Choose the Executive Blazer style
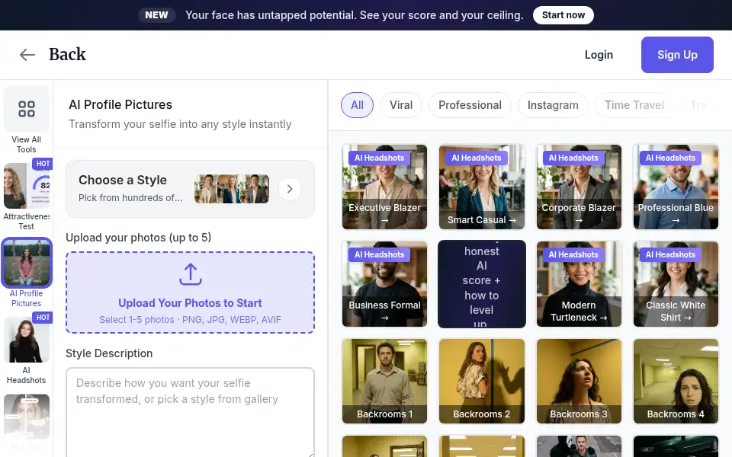Screen dimensions: 732x457 click(x=384, y=187)
